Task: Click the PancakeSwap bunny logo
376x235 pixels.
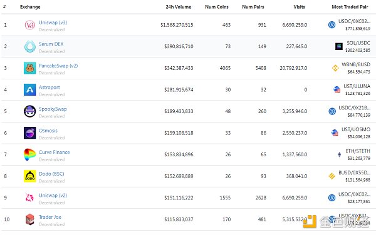Action: [x=29, y=68]
